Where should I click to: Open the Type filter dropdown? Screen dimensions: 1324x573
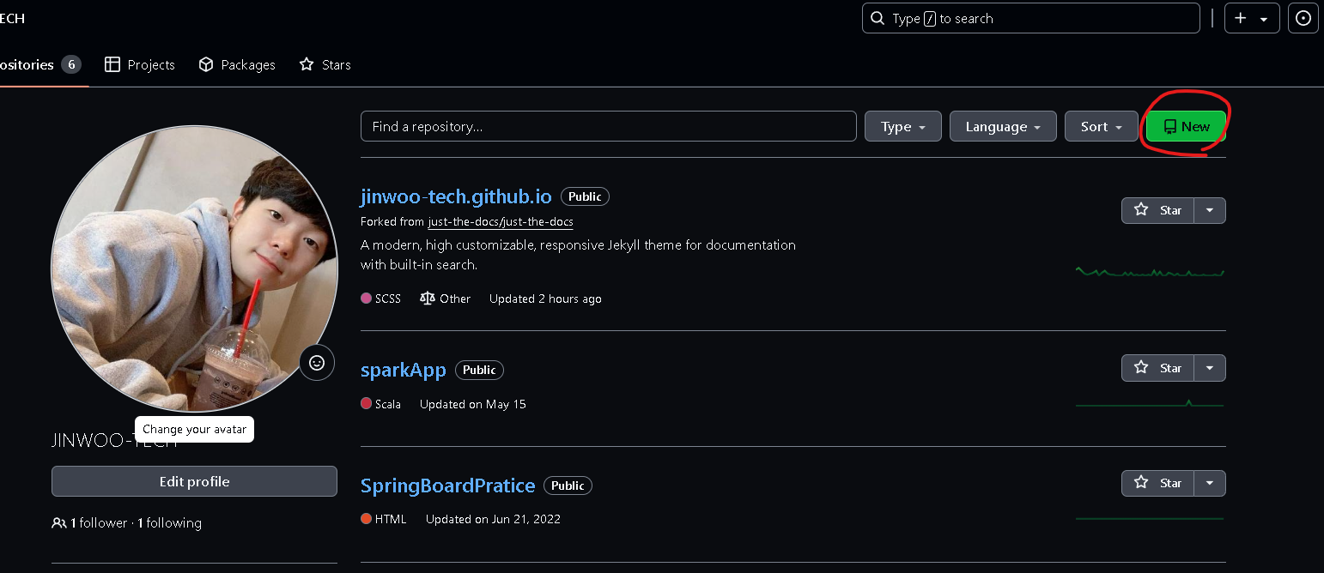[903, 126]
